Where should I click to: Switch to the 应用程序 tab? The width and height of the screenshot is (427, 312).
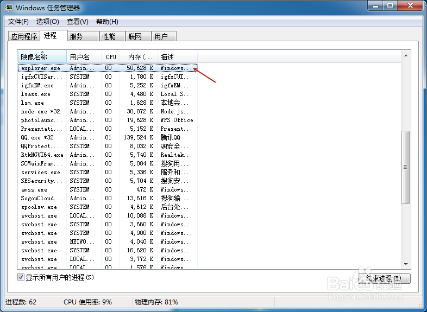click(24, 36)
